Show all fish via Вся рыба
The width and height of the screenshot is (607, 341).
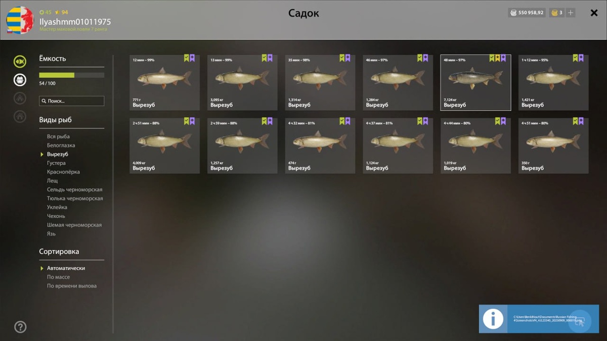pyautogui.click(x=58, y=136)
